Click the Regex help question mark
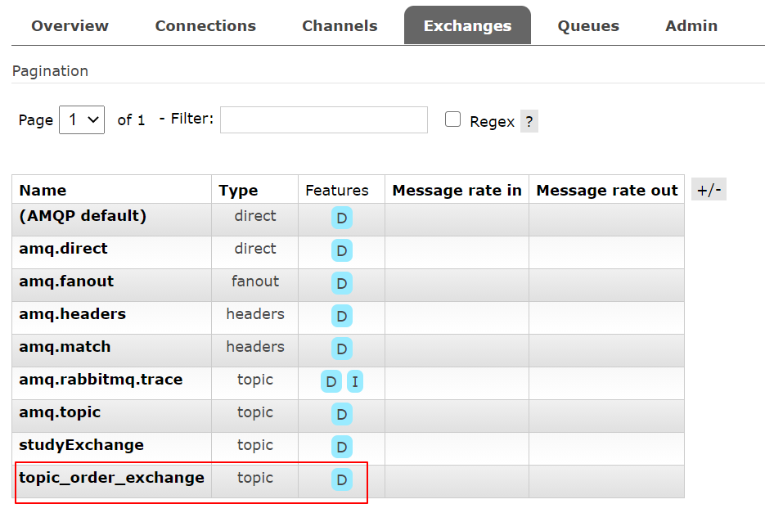Image resolution: width=765 pixels, height=513 pixels. point(529,122)
